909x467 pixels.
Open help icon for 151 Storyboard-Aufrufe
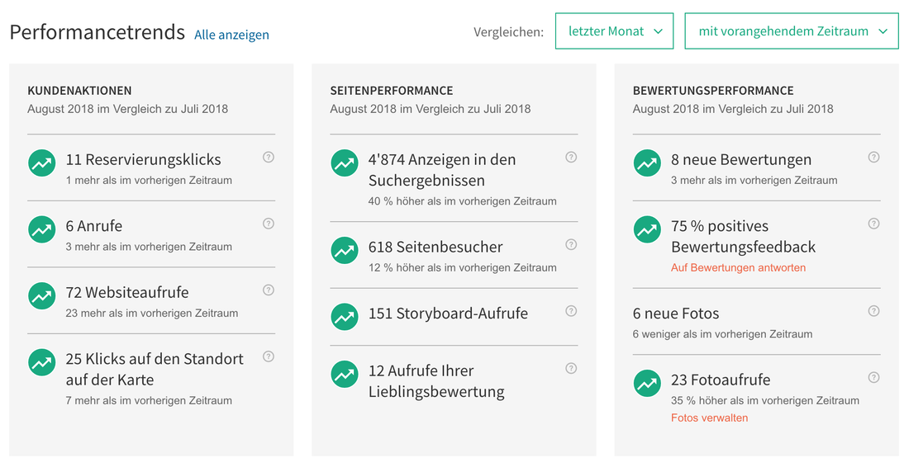pos(571,311)
